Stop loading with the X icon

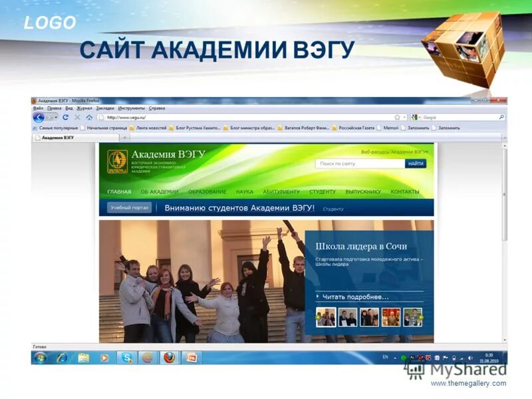[x=77, y=117]
